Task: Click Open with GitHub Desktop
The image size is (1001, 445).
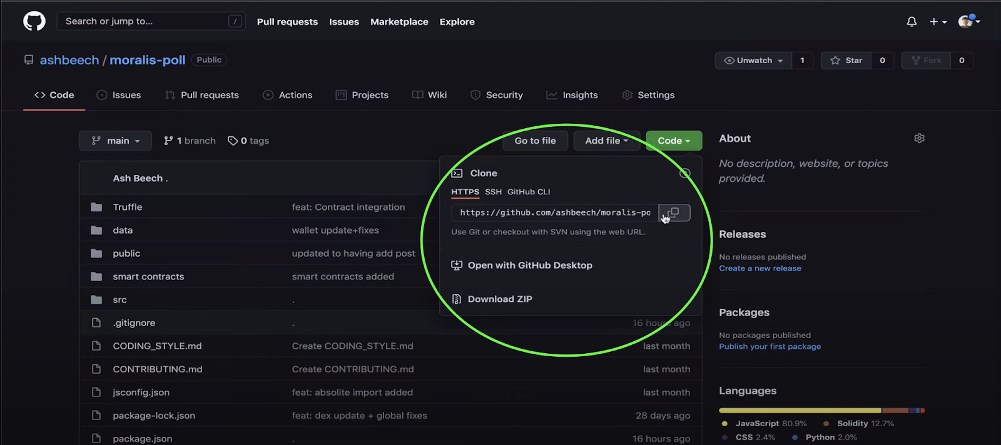Action: [x=522, y=265]
